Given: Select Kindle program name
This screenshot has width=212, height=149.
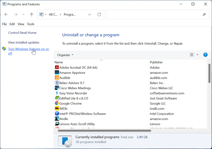Looking at the screenshot, I should (x=64, y=119).
